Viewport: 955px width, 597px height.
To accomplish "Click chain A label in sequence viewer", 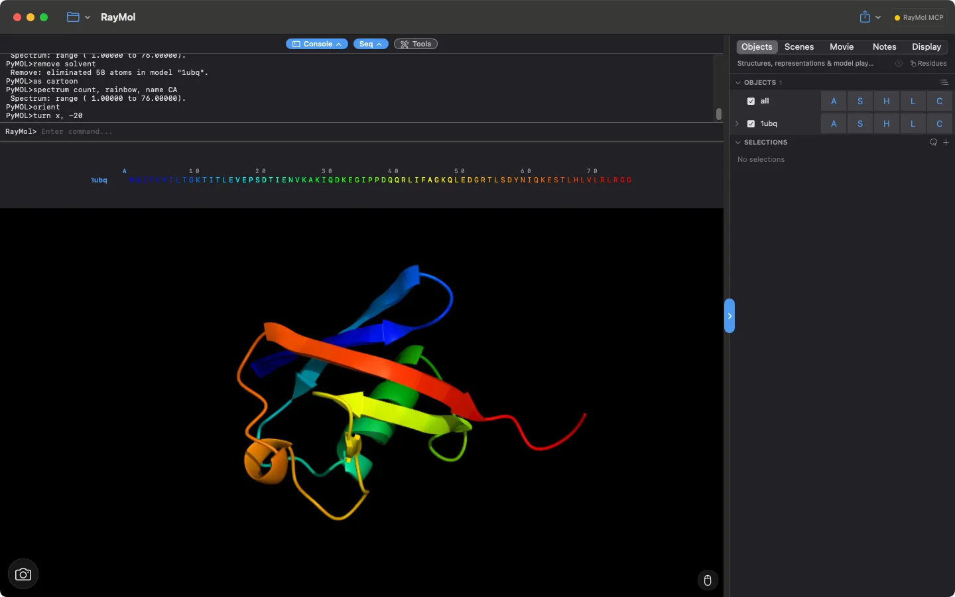I will coord(124,171).
